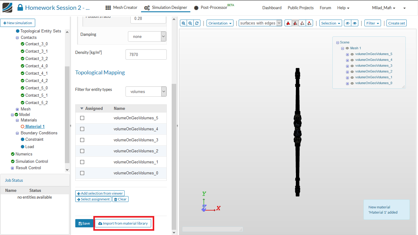Hide volumeOnGeoVolumes_4 using its eye icon
The image size is (418, 235).
352,60
